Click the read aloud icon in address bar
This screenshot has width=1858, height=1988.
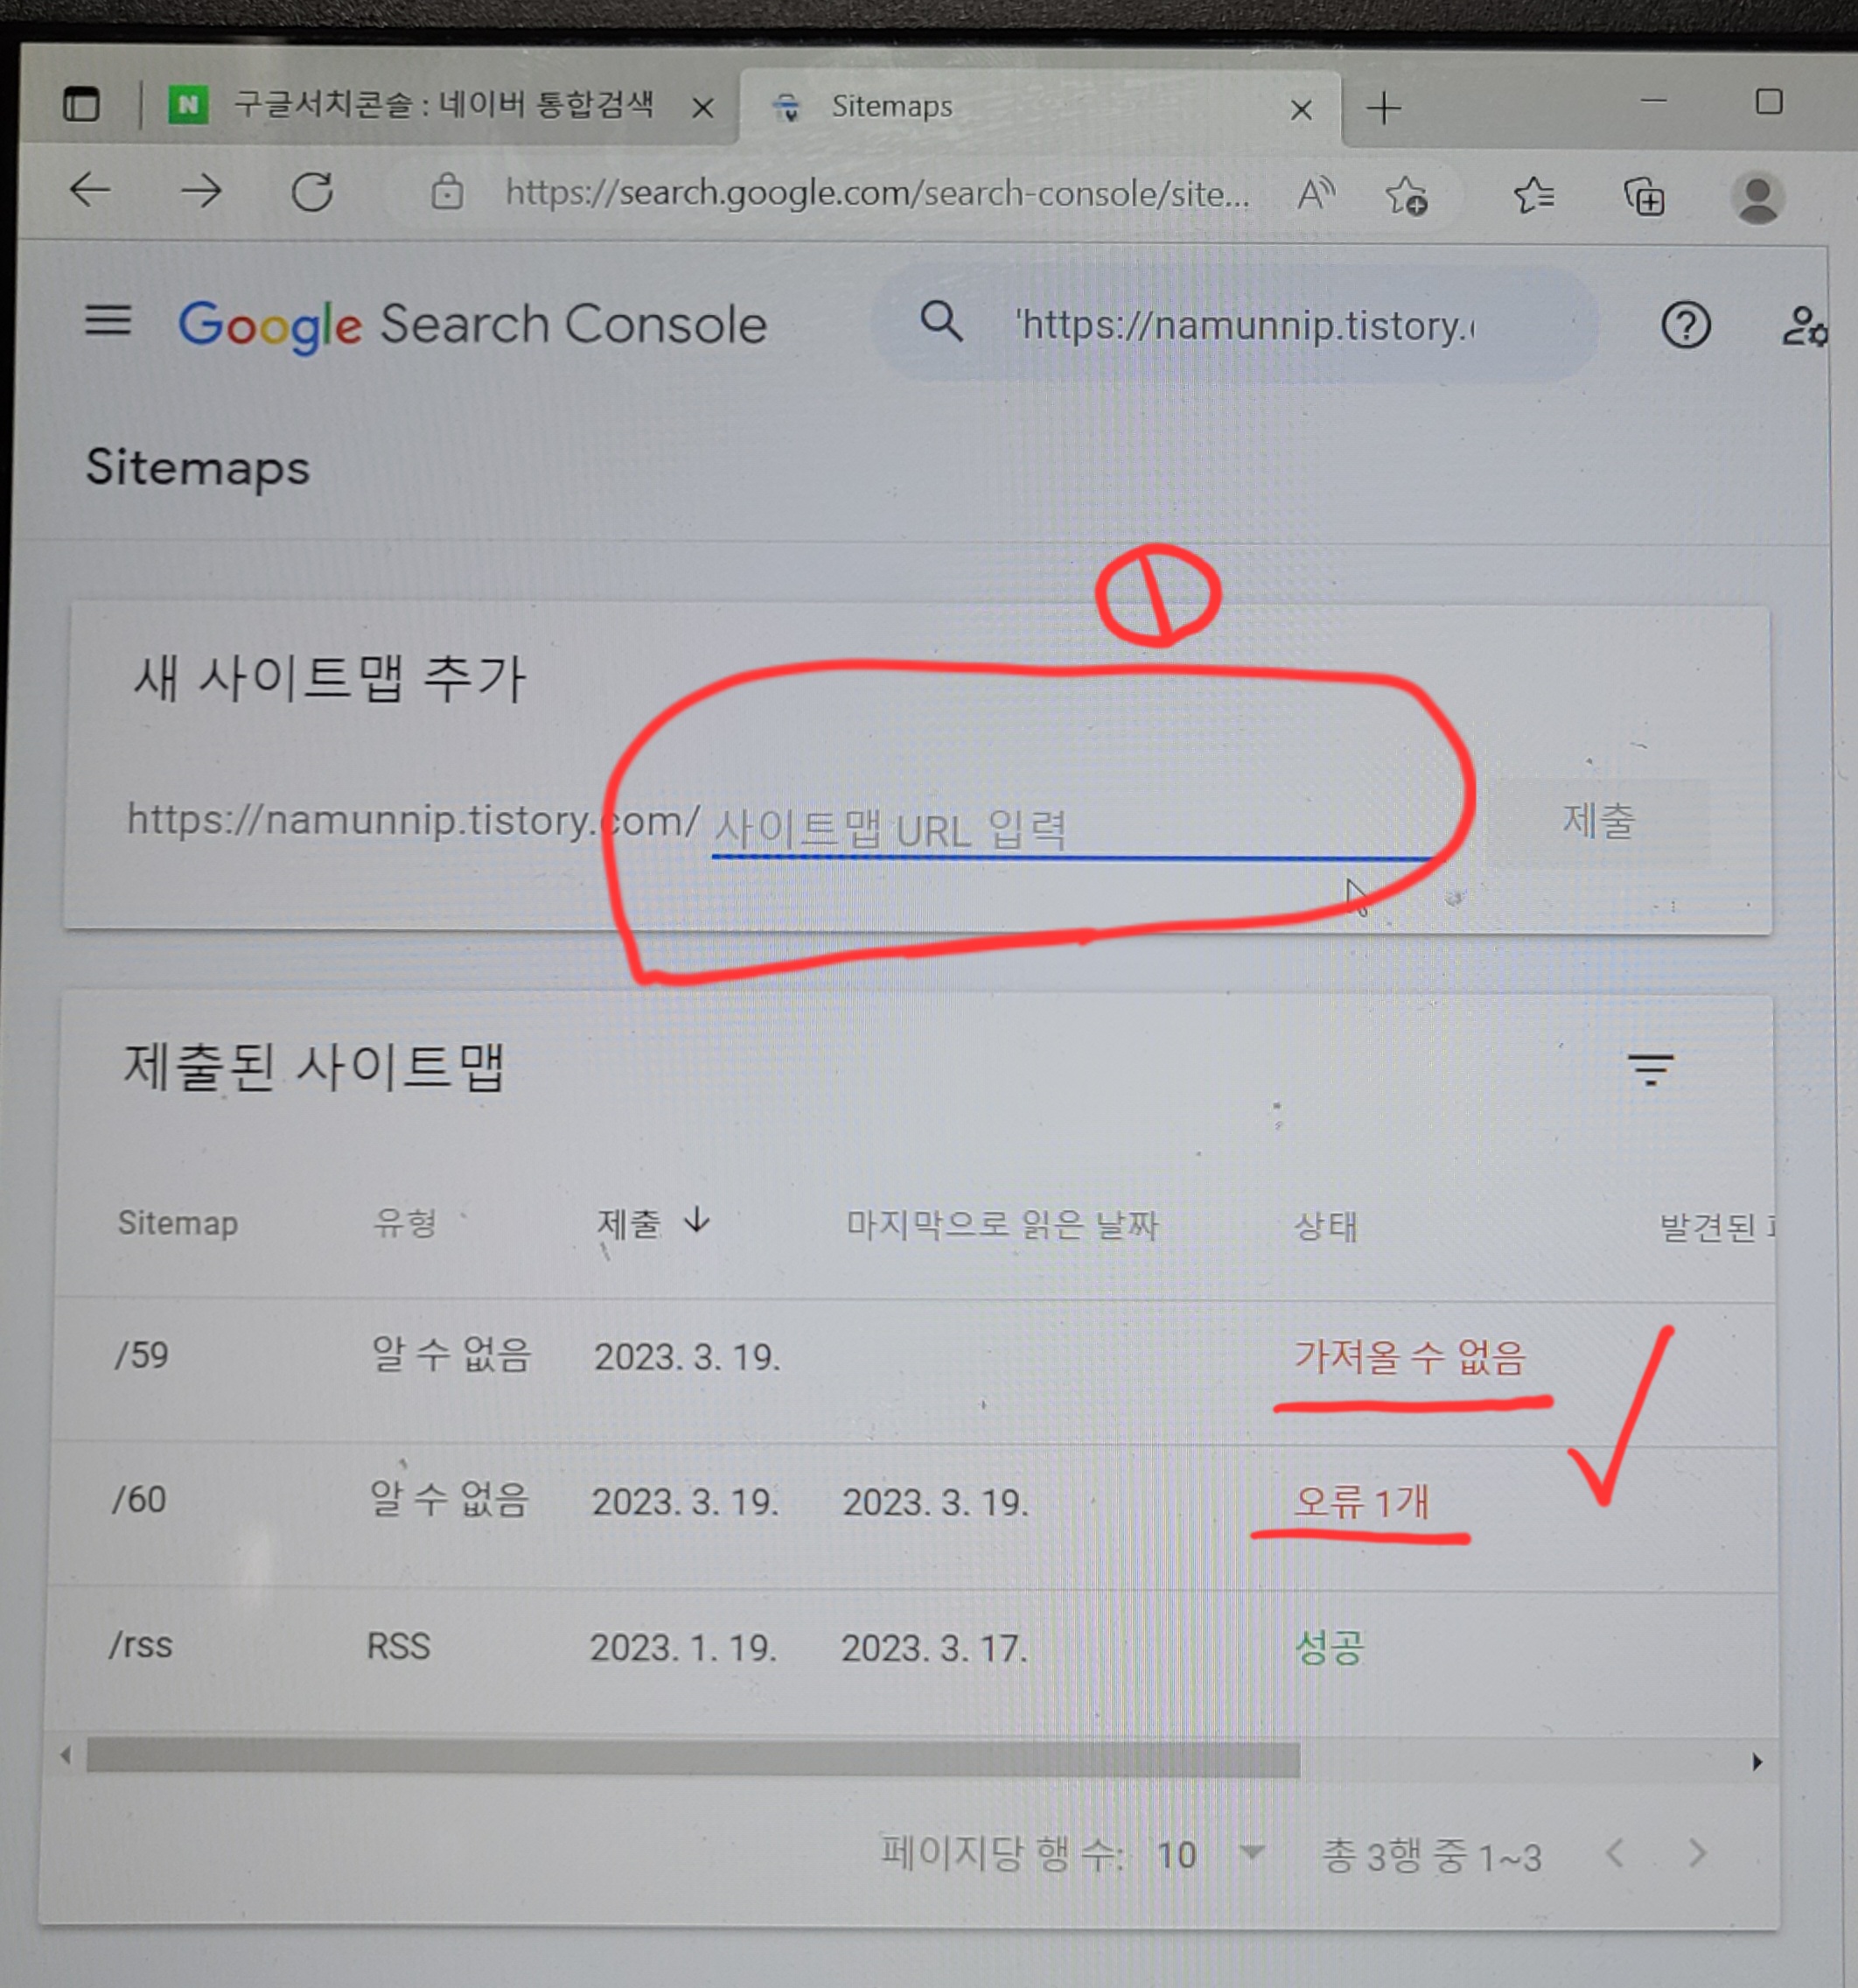[x=1316, y=194]
